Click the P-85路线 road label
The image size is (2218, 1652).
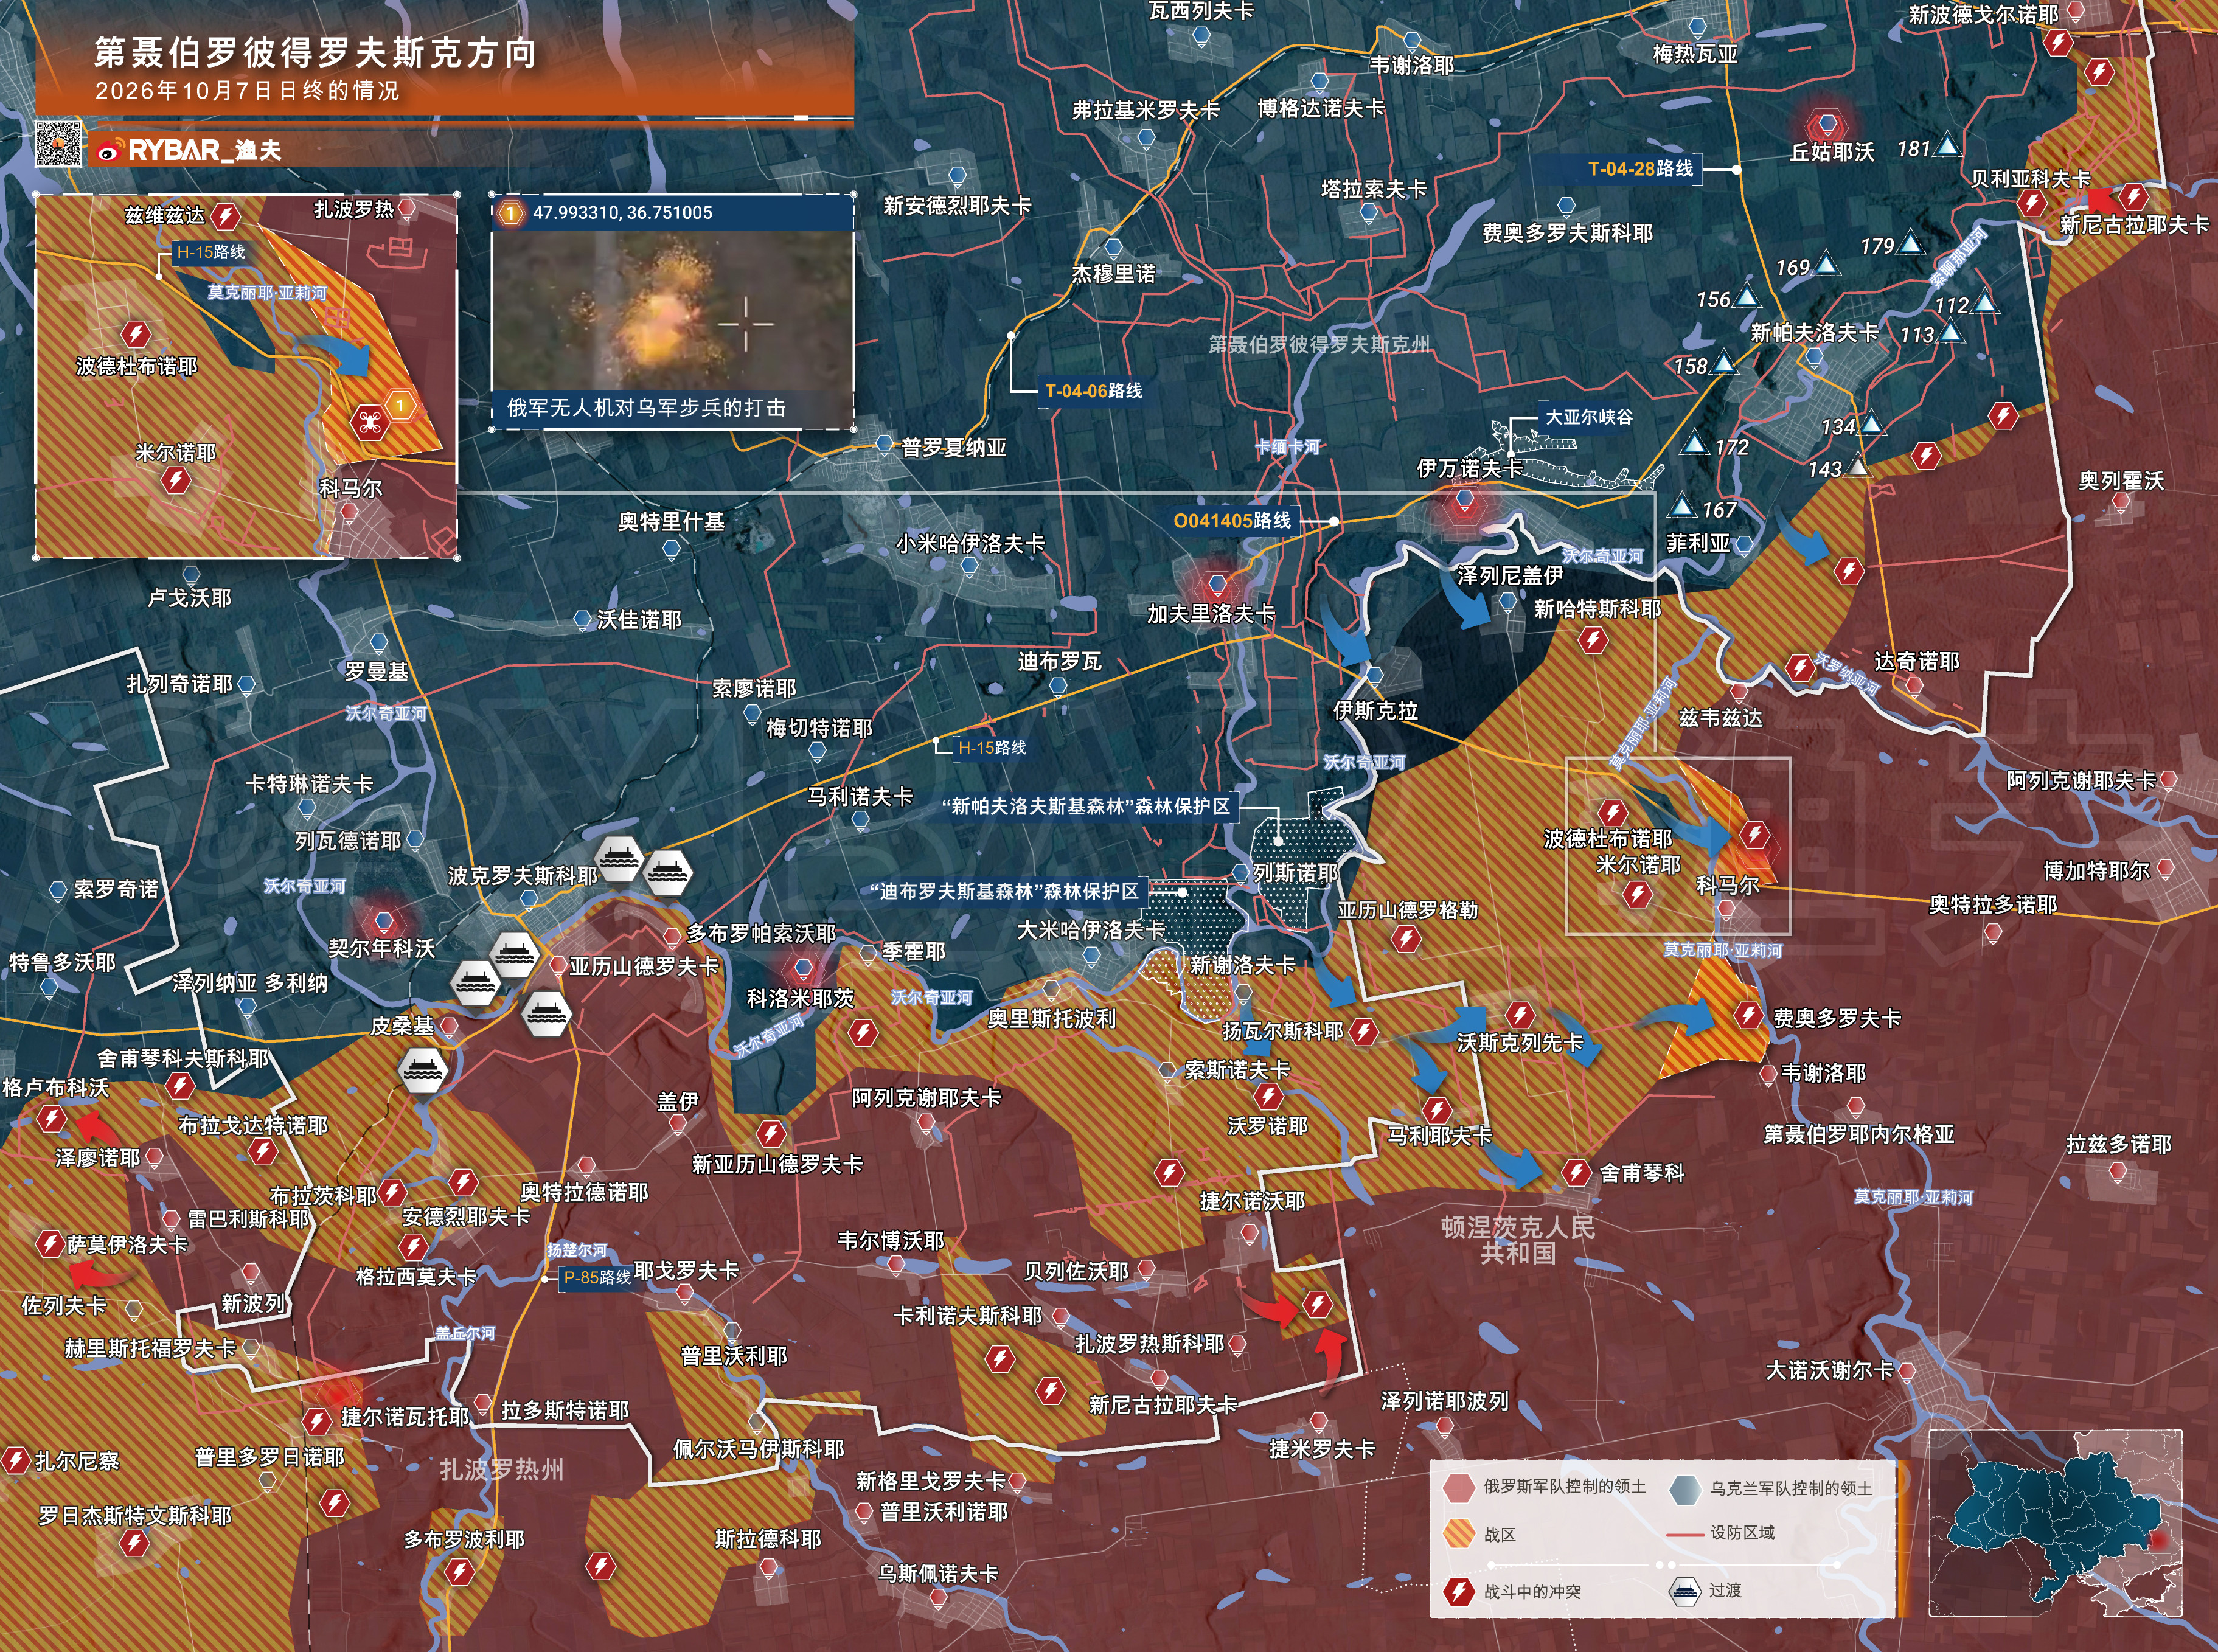[596, 1277]
